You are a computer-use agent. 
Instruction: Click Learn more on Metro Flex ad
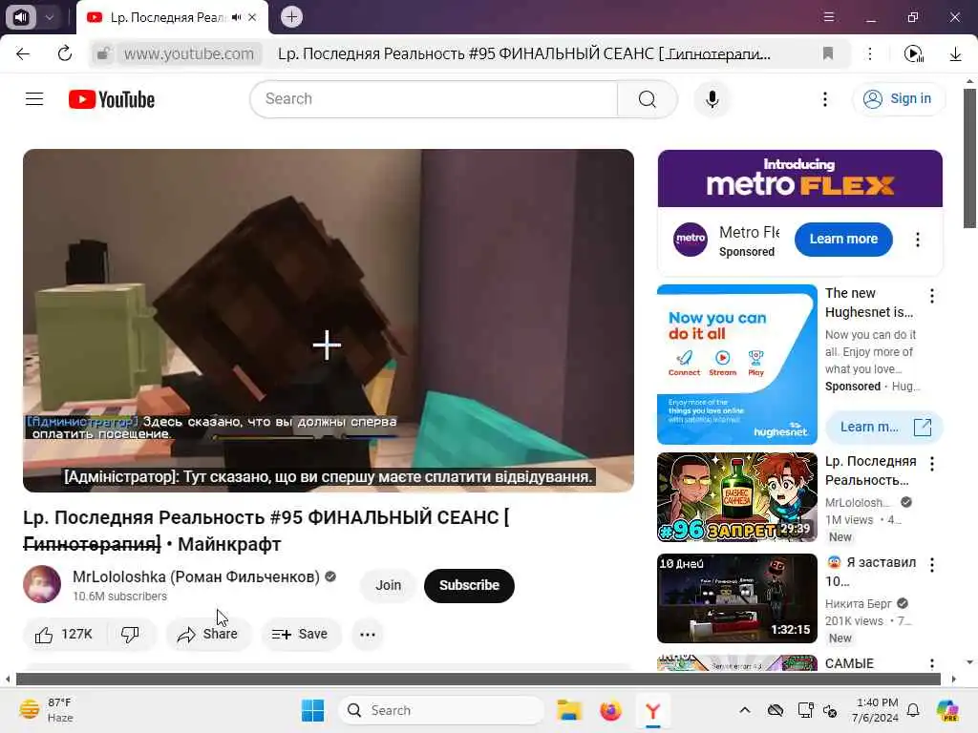[x=843, y=240]
